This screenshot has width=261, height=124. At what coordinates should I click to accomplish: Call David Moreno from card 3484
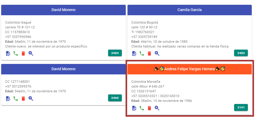[x=16, y=53]
